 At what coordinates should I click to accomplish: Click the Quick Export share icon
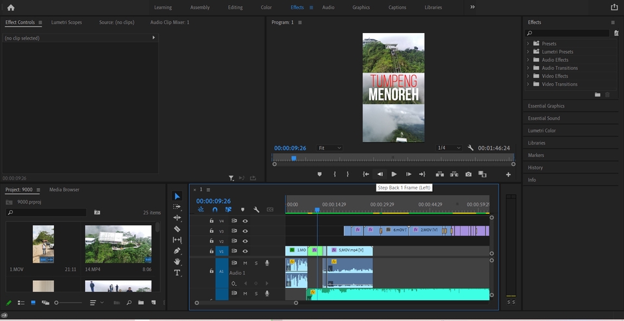[614, 7]
